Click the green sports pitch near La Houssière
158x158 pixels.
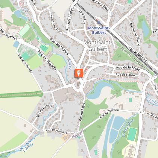point(132,134)
